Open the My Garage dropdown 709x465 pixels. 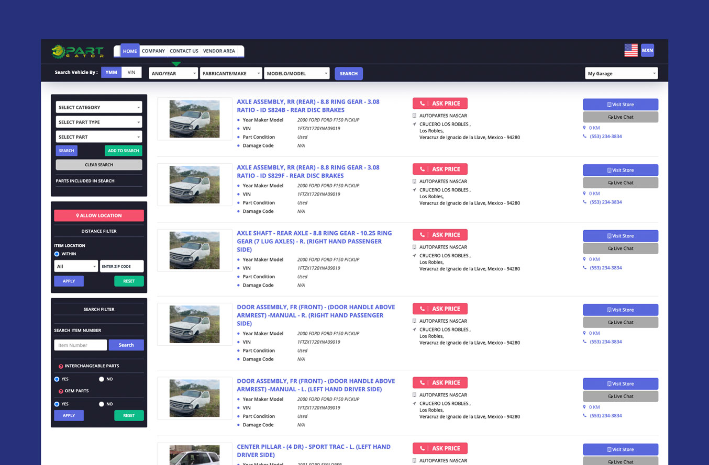[621, 73]
